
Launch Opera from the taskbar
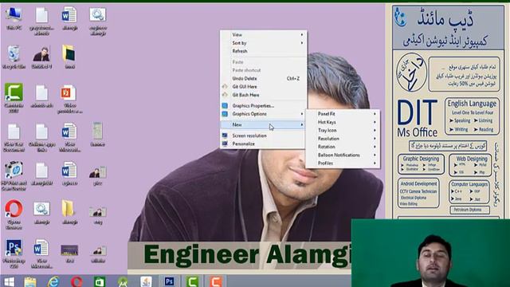pos(76,281)
